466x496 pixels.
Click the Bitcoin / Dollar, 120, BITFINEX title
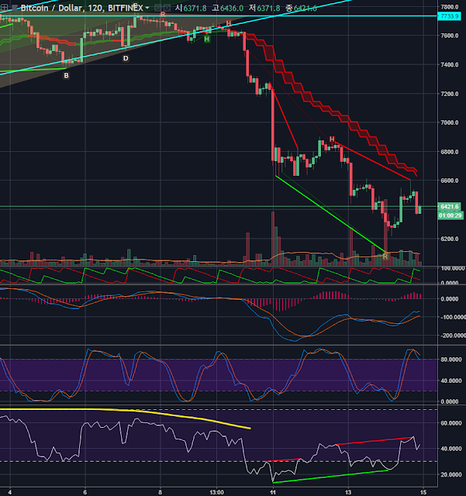click(81, 8)
